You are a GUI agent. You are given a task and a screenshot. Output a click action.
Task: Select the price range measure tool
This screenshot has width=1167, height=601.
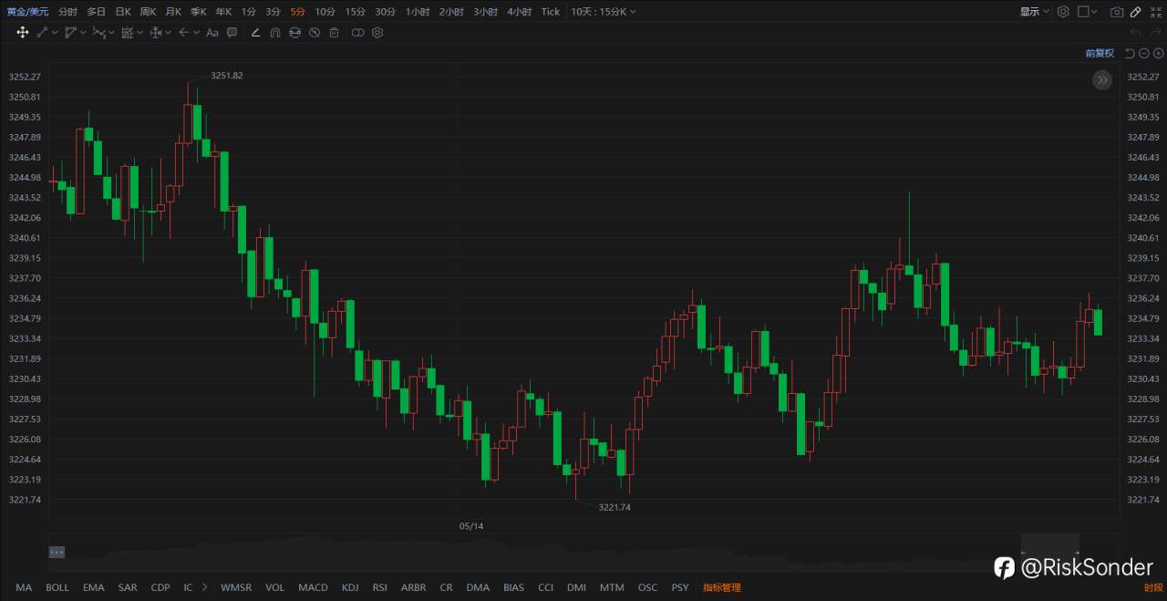[155, 33]
